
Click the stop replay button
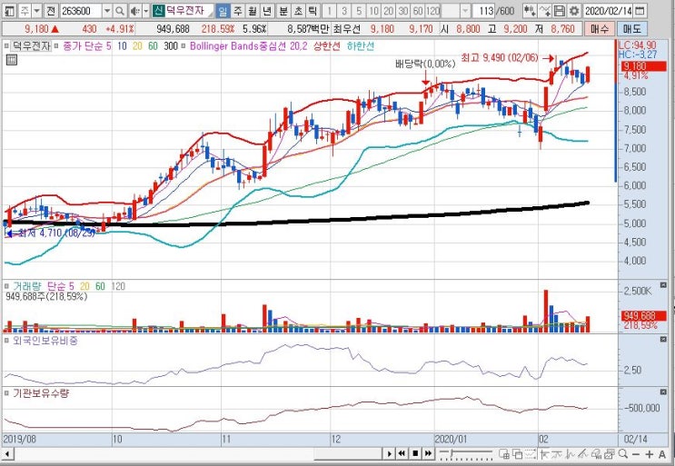coord(415,453)
